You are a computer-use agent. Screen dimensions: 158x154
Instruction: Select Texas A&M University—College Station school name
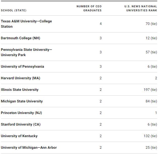click(26, 24)
